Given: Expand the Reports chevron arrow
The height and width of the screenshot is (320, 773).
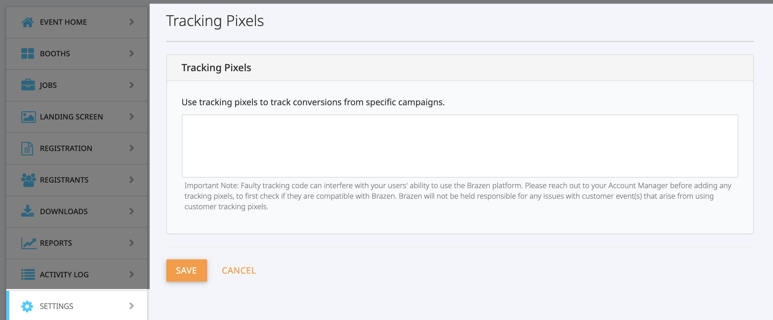Looking at the screenshot, I should tap(132, 243).
